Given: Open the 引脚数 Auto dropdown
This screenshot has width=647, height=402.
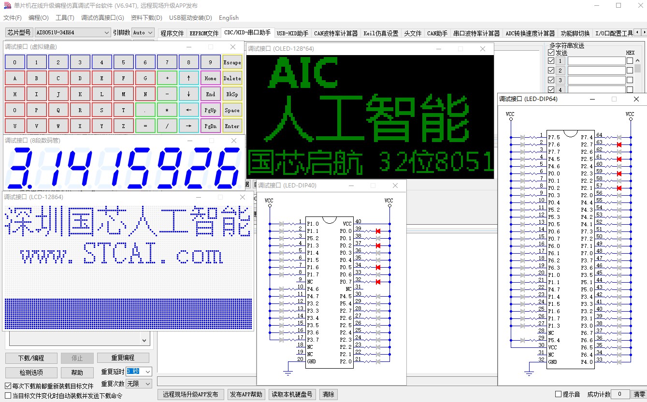Looking at the screenshot, I should 143,32.
